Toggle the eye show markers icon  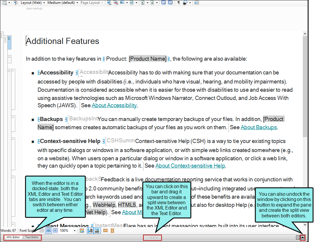[185, 3]
